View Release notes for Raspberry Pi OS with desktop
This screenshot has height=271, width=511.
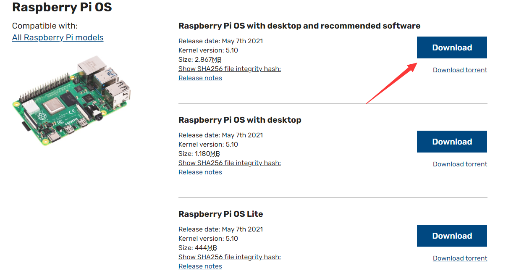tap(200, 172)
